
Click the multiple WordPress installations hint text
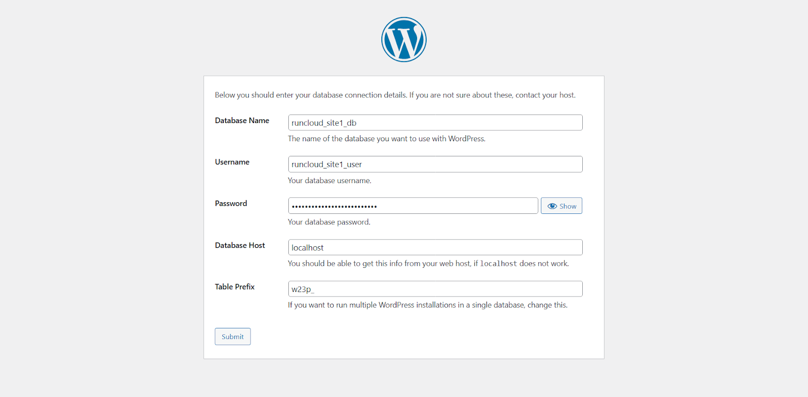(427, 305)
